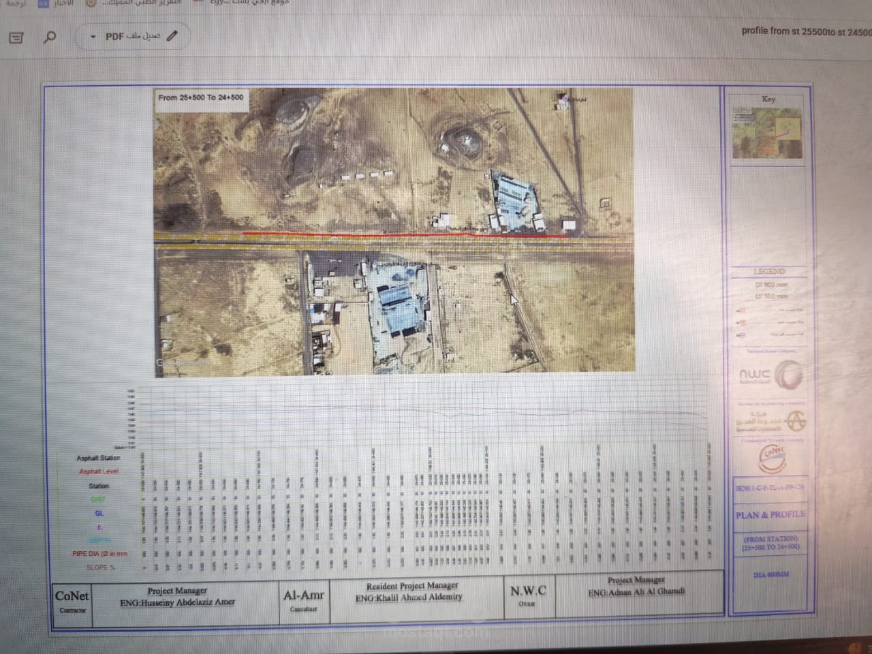872x654 pixels.
Task: Click the 'Al-Amr' consultant name text
Action: [304, 595]
